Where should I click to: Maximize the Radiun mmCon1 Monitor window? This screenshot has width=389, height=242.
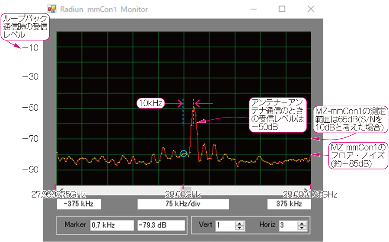tap(282, 9)
